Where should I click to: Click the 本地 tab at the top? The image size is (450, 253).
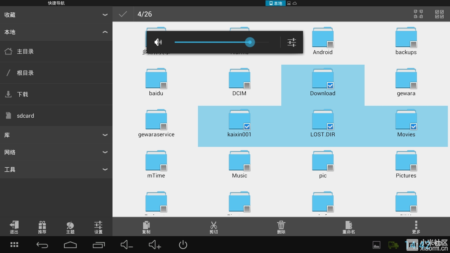point(276,3)
